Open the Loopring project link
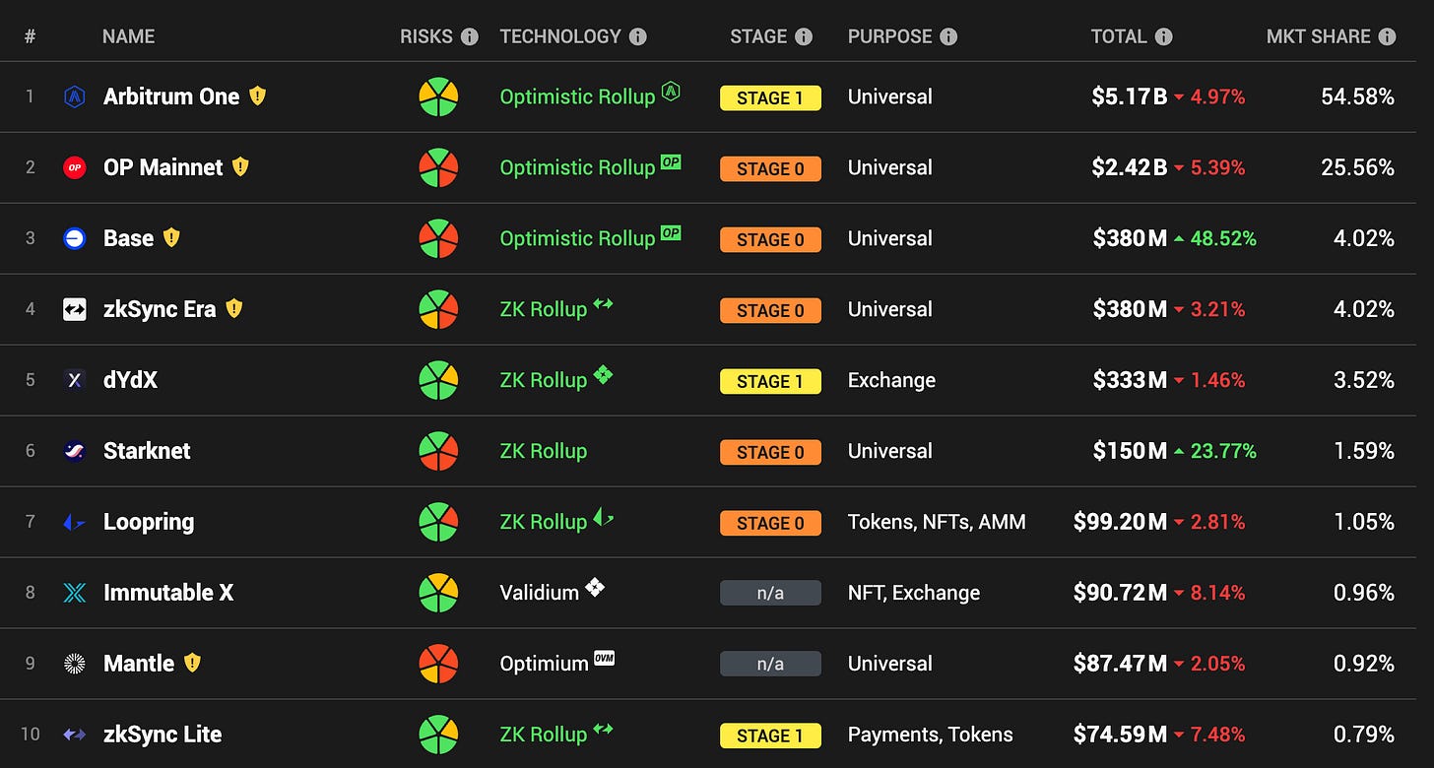Screen dimensions: 1434x768 (149, 522)
